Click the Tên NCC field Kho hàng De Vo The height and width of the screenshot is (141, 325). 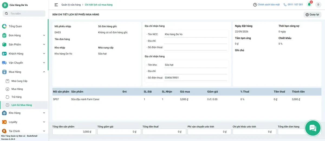point(195,34)
